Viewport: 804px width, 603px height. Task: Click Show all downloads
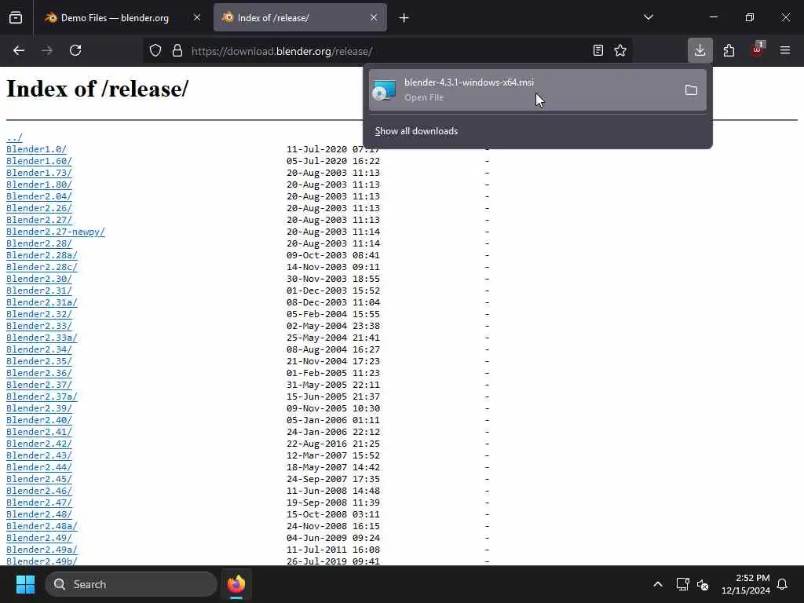pos(416,131)
